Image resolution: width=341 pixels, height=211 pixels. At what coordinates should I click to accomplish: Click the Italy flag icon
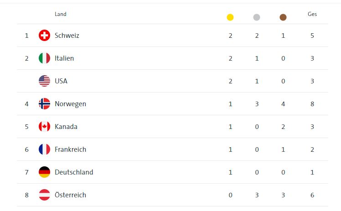click(44, 58)
